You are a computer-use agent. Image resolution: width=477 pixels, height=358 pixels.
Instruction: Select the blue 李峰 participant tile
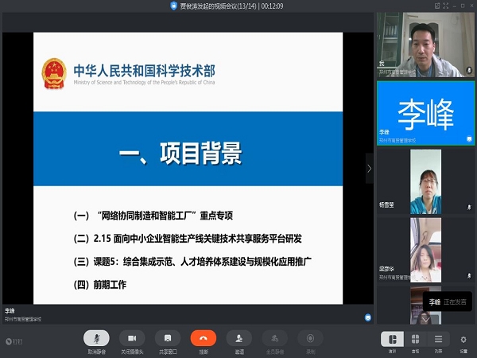tap(425, 113)
